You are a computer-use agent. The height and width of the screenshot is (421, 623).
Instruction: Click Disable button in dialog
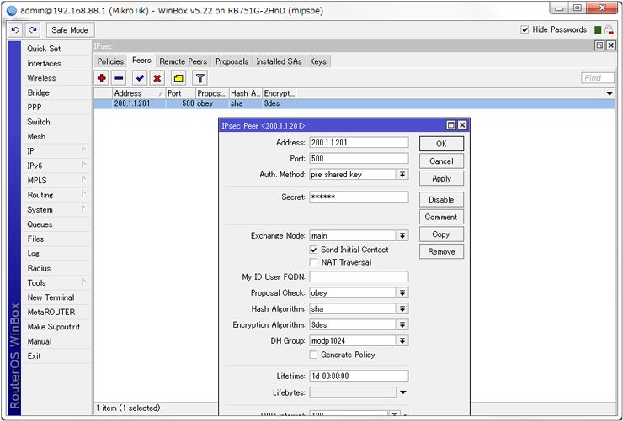point(441,200)
